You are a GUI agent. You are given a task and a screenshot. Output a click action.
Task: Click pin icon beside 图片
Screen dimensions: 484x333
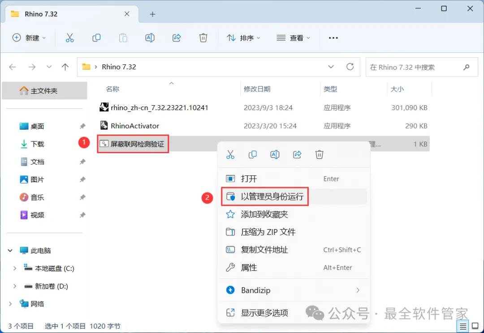pyautogui.click(x=82, y=179)
